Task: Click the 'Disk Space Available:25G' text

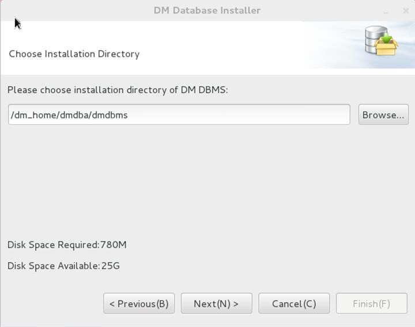Action: pyautogui.click(x=63, y=265)
